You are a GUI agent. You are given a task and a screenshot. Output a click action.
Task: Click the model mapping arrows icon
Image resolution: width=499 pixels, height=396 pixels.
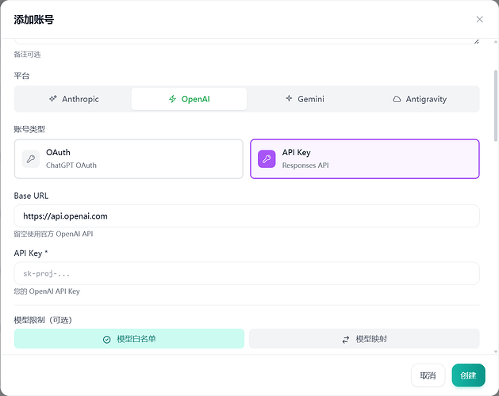[x=346, y=340]
